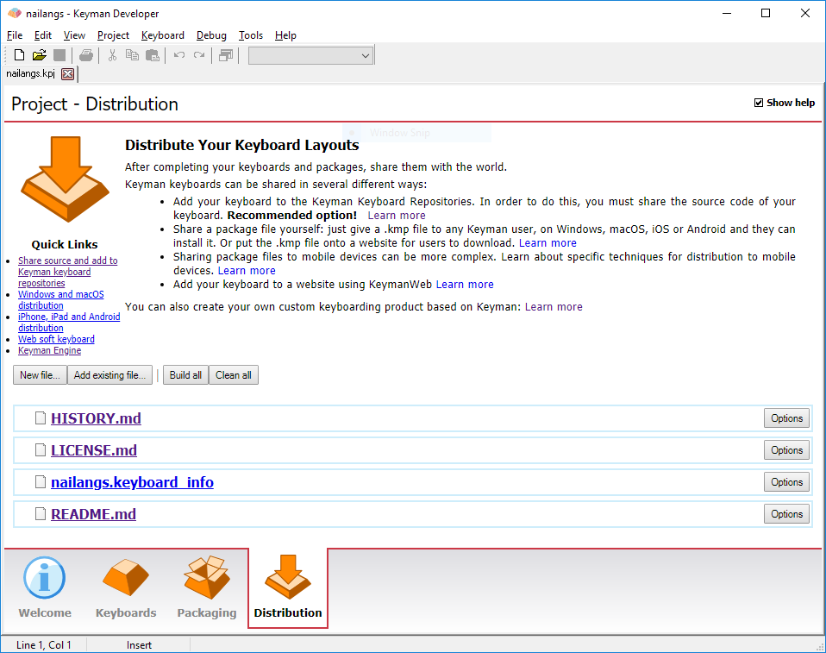Uncheck the Show help checkbox
Viewport: 826px width, 653px height.
(x=759, y=103)
